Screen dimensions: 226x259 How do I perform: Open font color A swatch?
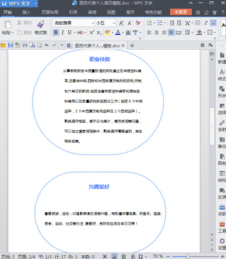click(x=118, y=32)
